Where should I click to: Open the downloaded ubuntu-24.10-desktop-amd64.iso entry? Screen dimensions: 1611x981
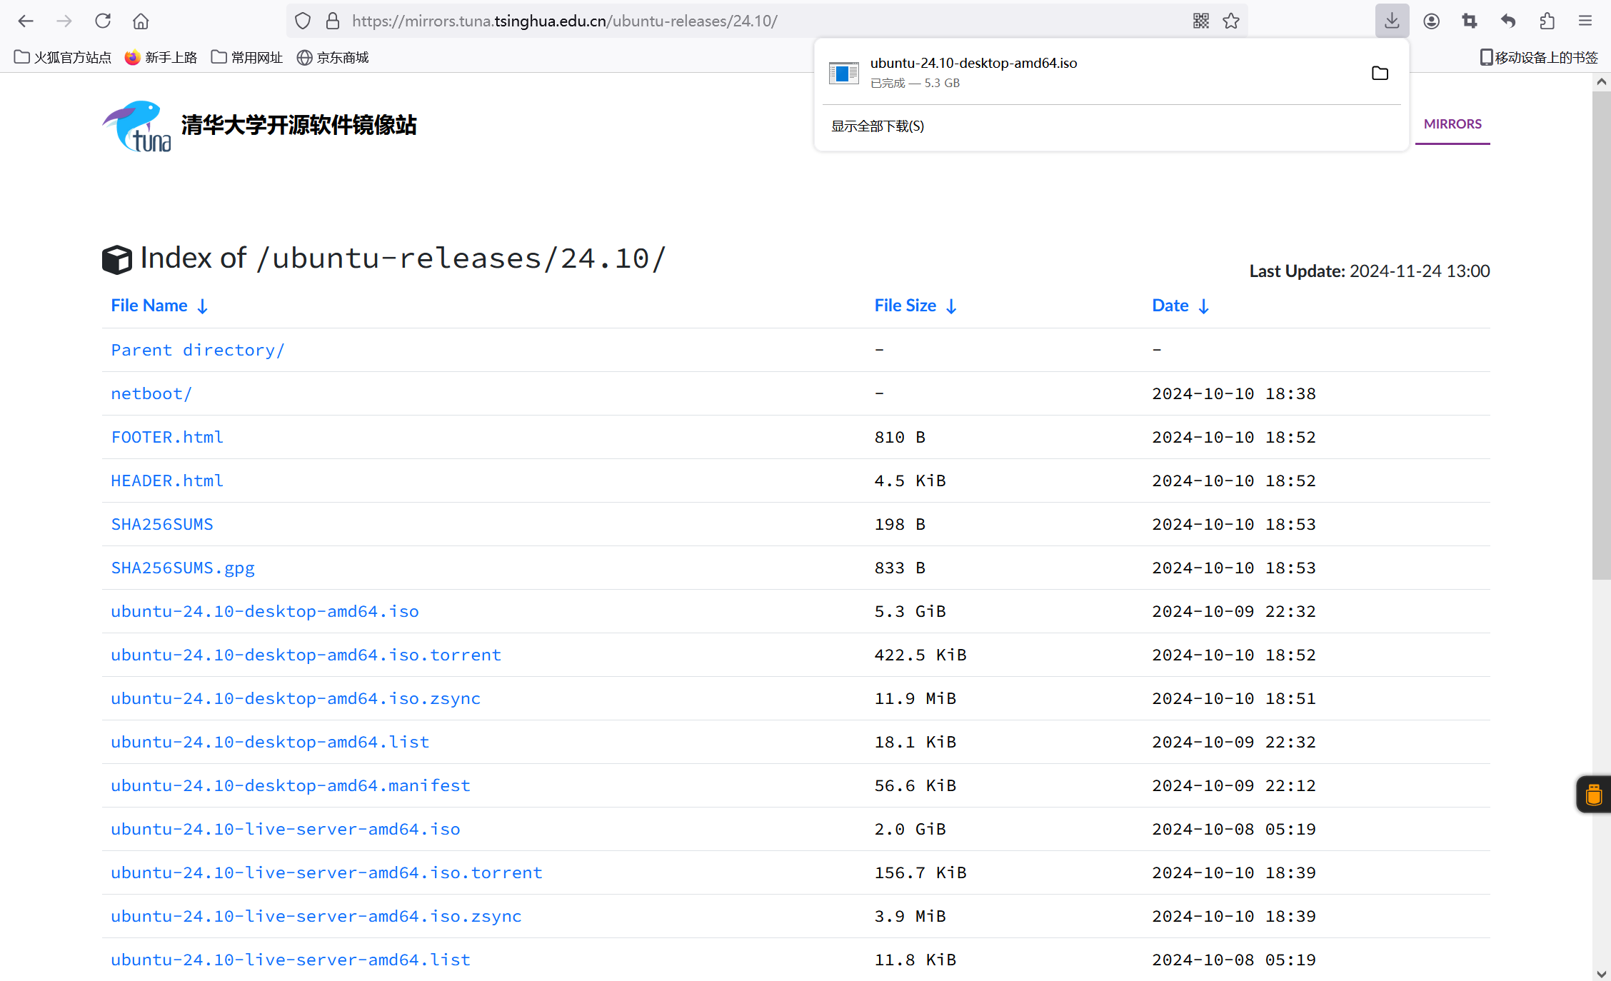(x=1093, y=73)
